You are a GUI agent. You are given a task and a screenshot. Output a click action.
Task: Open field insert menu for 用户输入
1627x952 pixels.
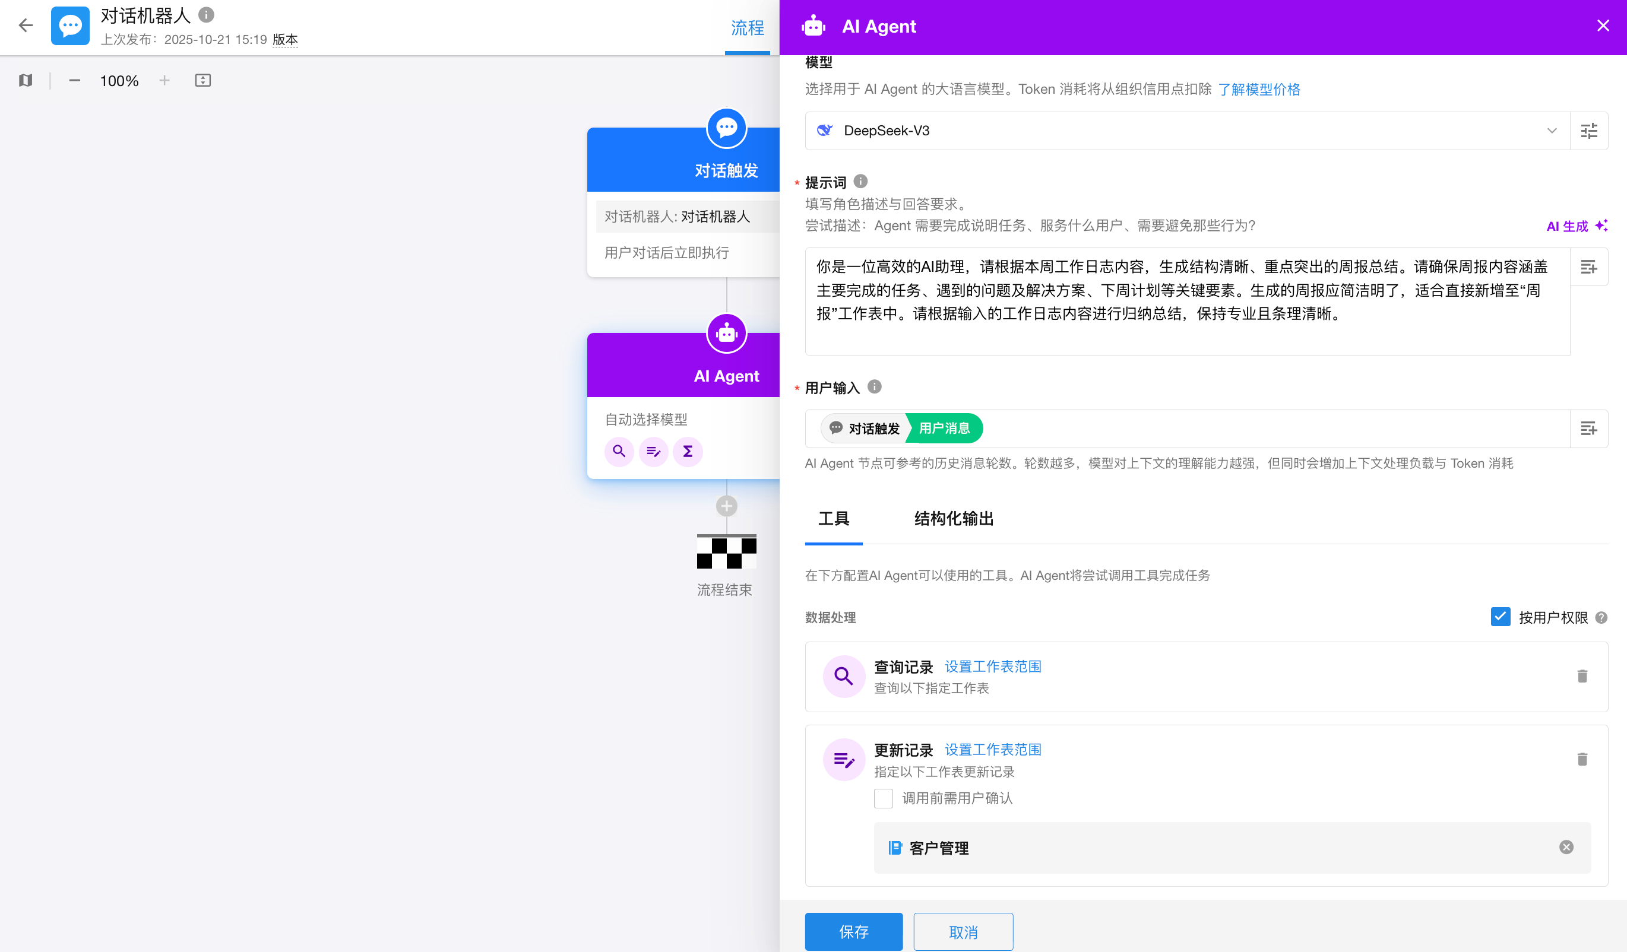(1588, 429)
